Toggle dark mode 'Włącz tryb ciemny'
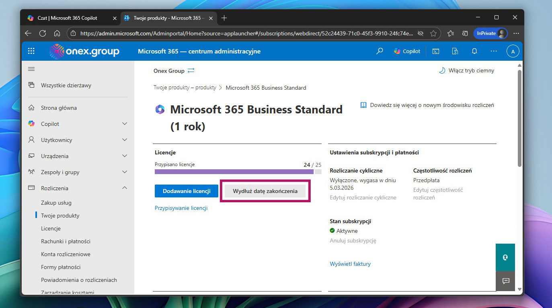 click(466, 70)
